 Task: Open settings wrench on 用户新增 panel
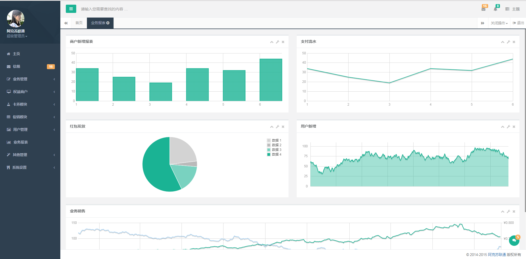click(508, 127)
